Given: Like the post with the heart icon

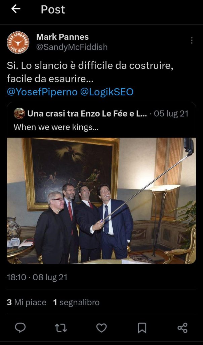Looking at the screenshot, I should coord(101,328).
